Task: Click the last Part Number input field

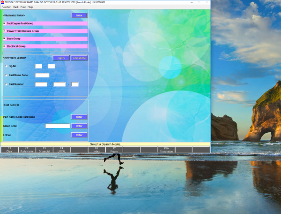Action: (75, 84)
